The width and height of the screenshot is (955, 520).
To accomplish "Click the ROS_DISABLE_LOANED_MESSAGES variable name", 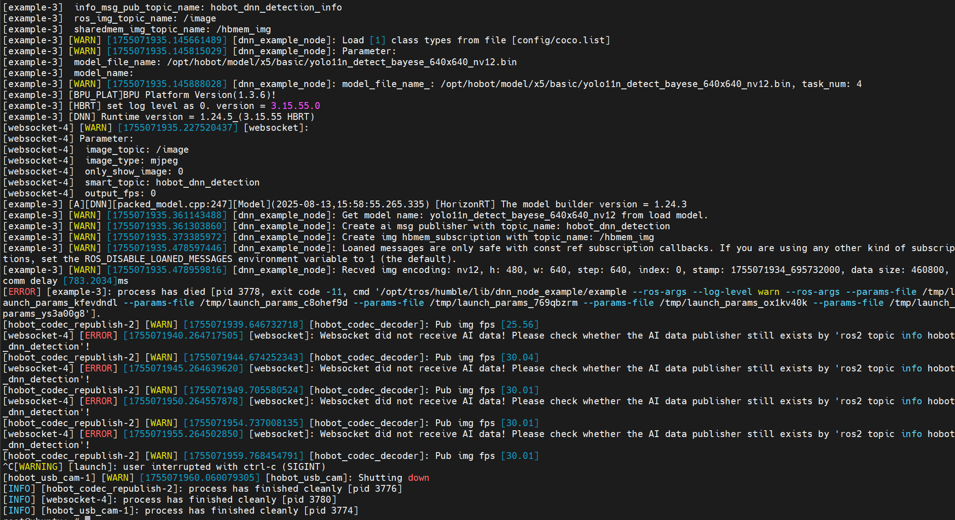I will pyautogui.click(x=158, y=259).
